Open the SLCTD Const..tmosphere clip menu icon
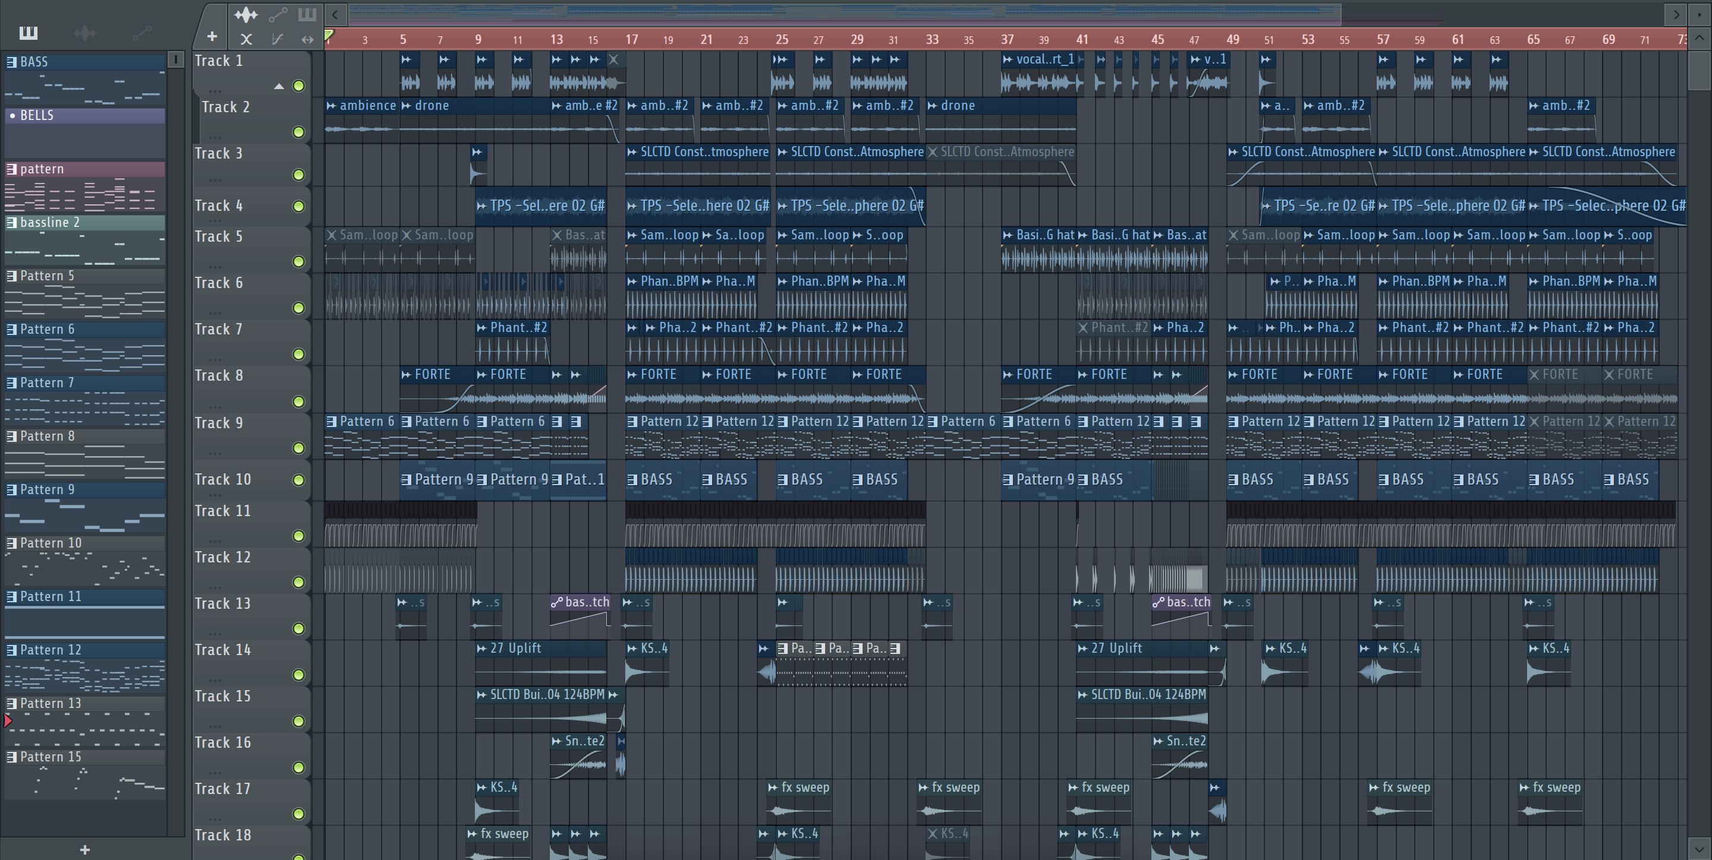 tap(631, 152)
